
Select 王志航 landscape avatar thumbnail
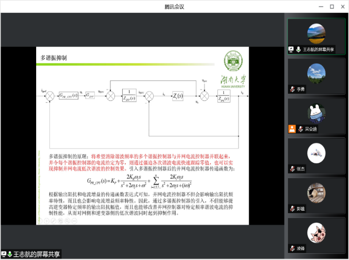[316, 34]
